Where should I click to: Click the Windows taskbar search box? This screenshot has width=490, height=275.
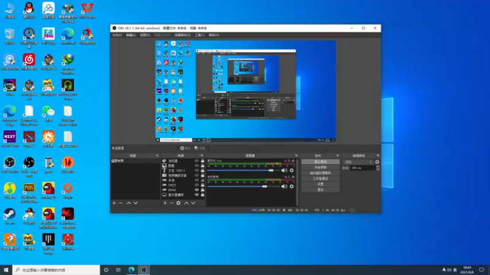[56, 270]
